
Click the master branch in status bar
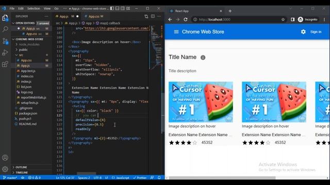[x=10, y=178]
